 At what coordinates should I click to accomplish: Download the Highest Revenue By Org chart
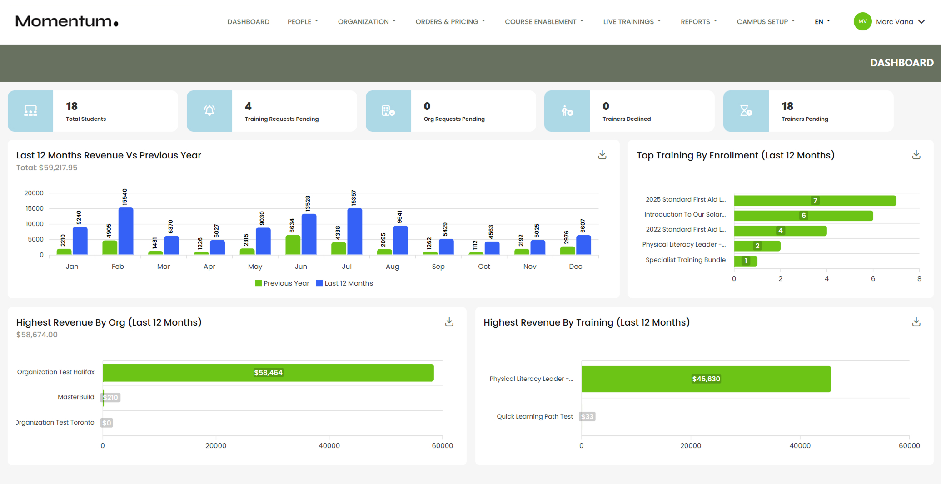tap(449, 322)
